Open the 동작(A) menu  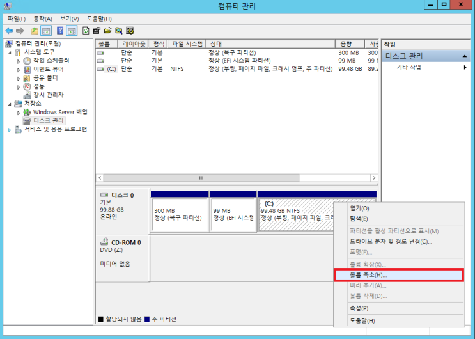(x=43, y=19)
